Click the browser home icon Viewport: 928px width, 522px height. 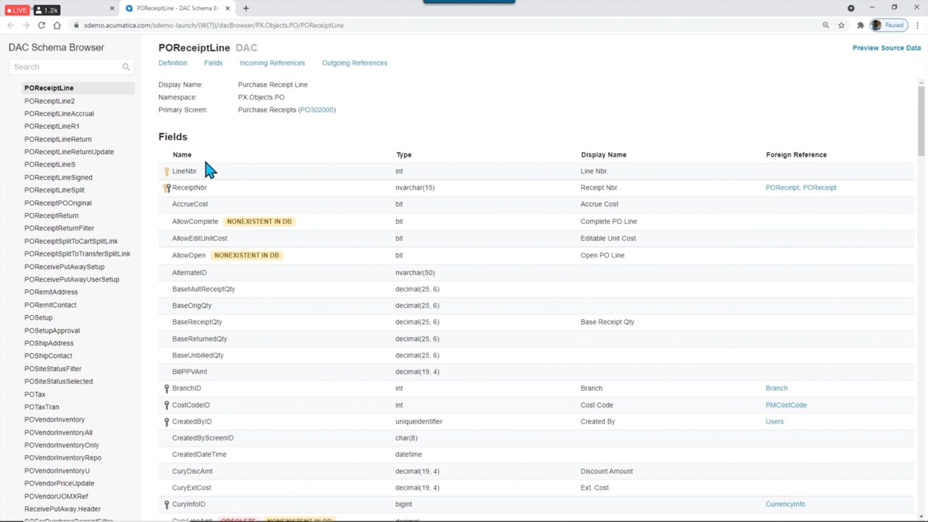pyautogui.click(x=57, y=25)
